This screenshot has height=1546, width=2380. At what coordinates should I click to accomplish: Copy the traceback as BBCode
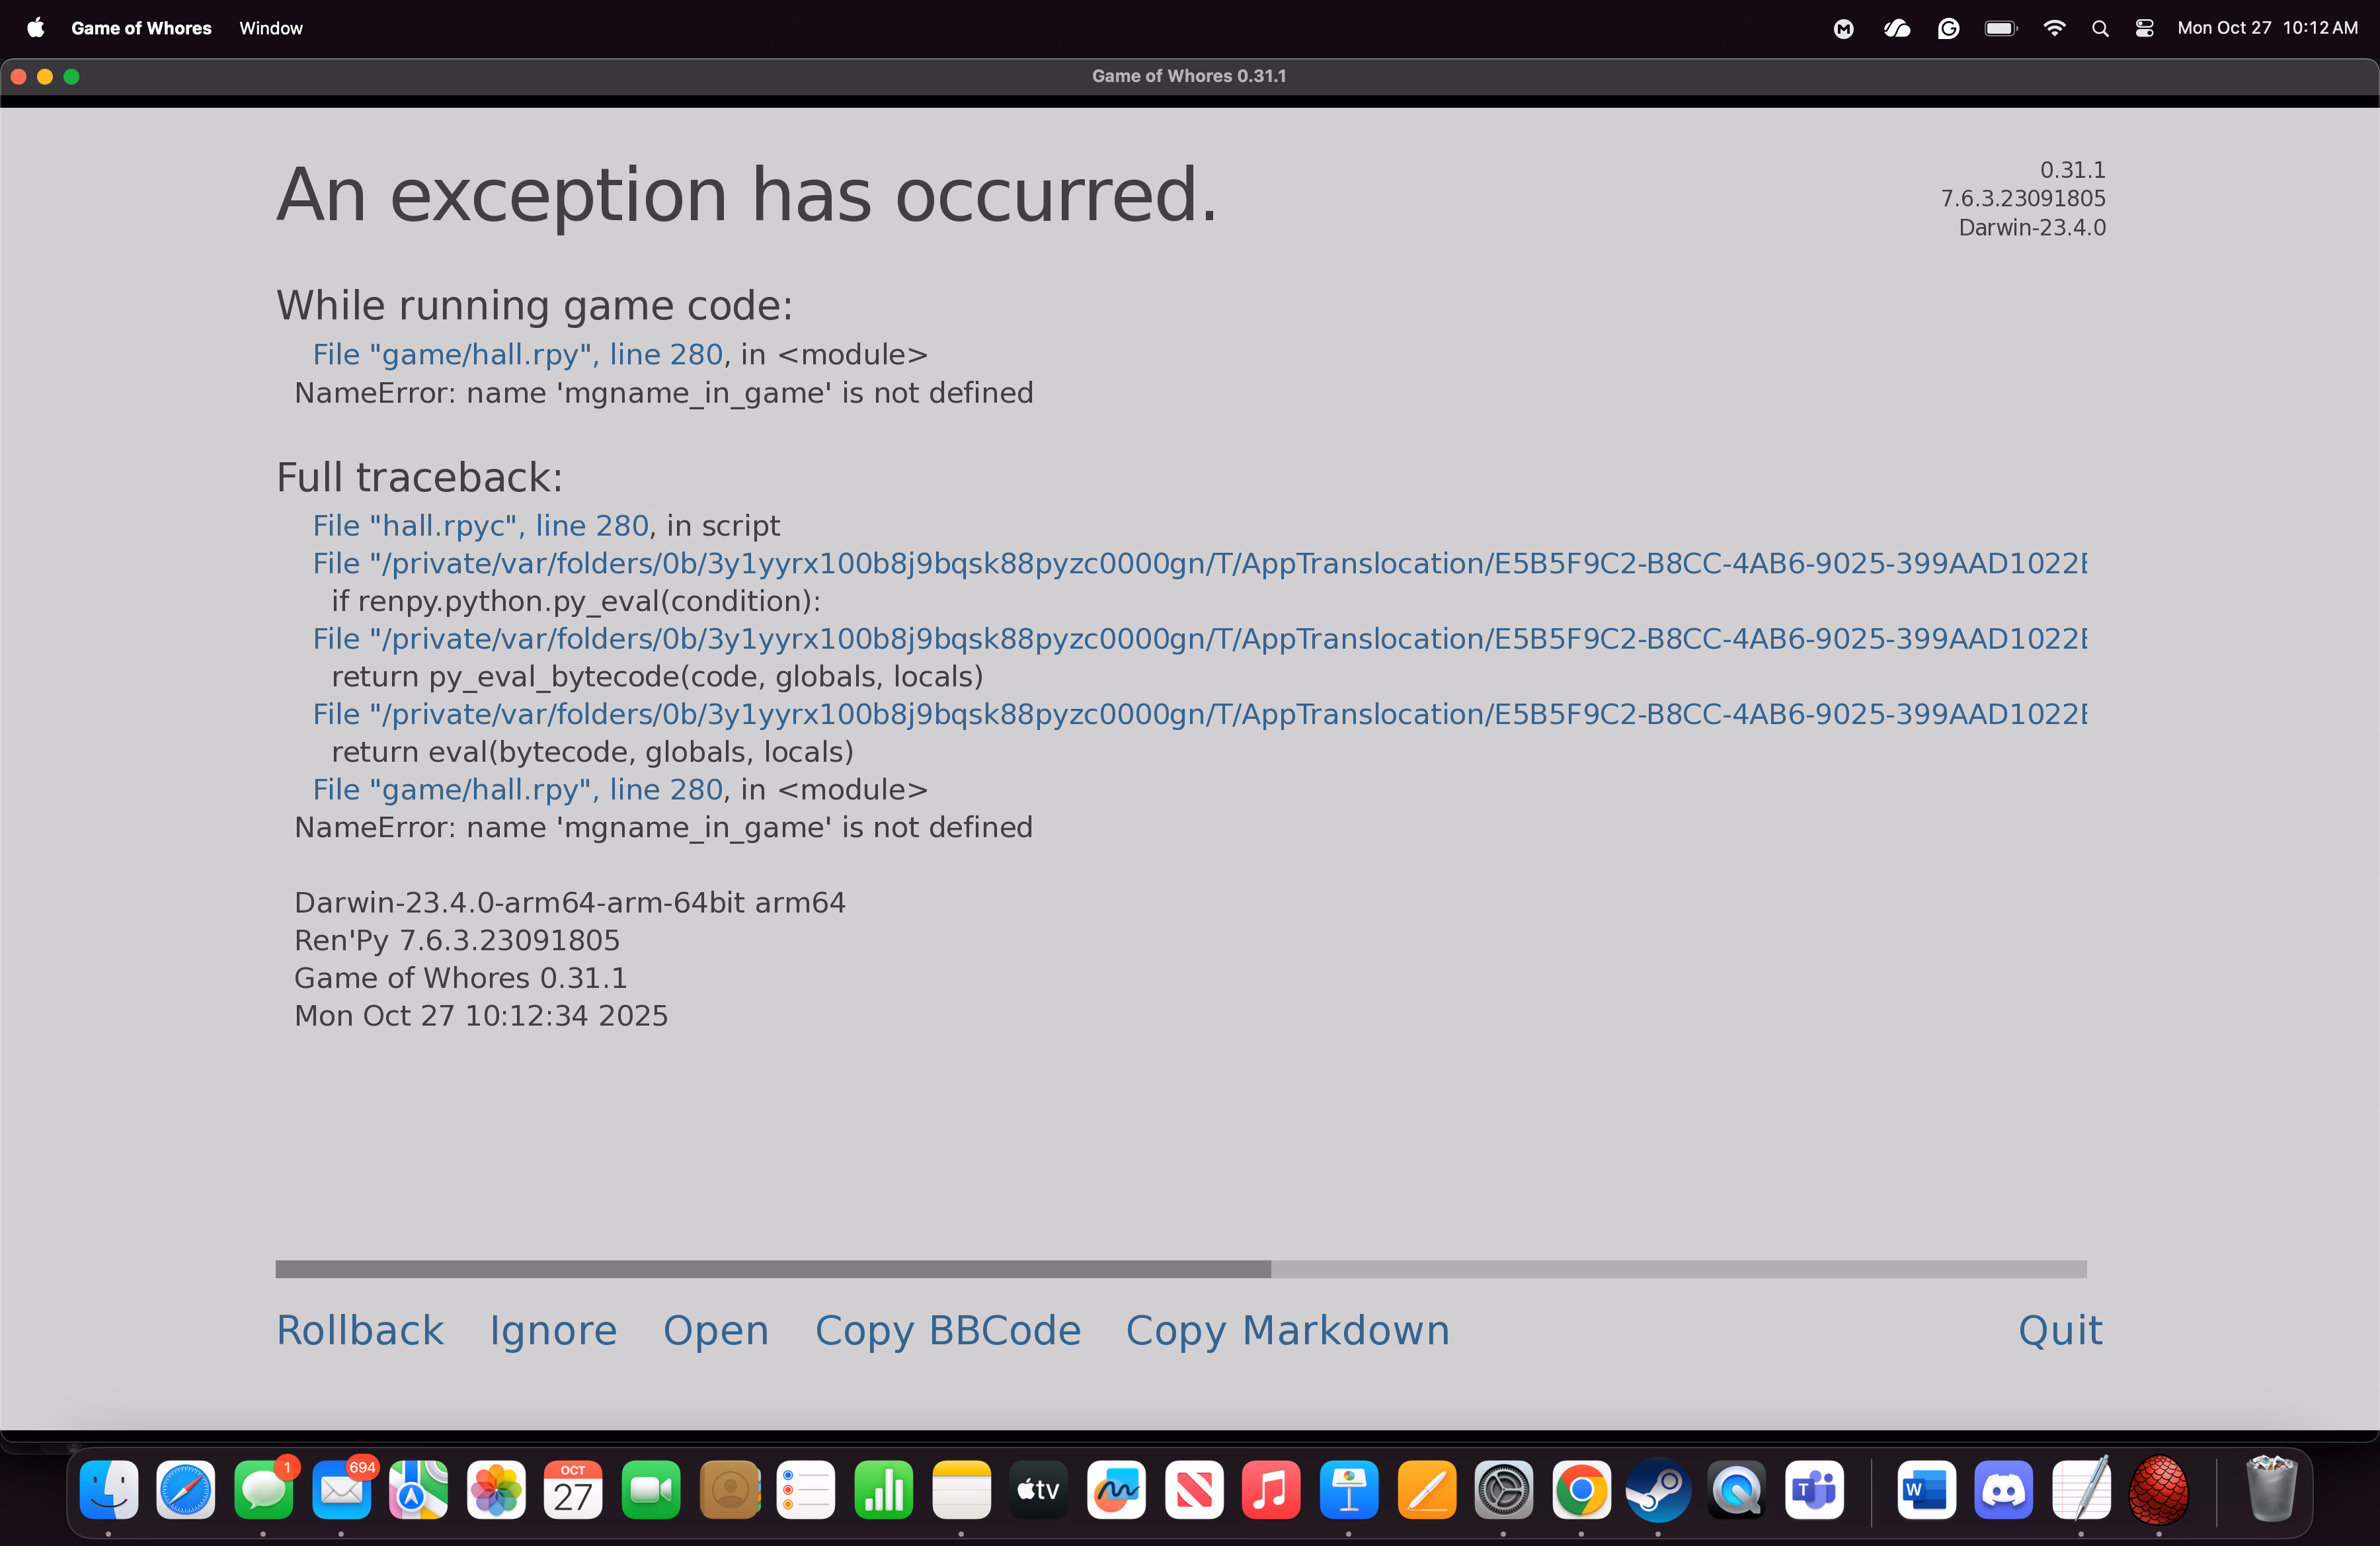pos(947,1330)
